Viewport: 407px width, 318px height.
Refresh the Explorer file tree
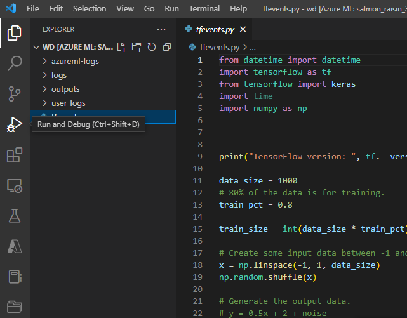tap(152, 47)
